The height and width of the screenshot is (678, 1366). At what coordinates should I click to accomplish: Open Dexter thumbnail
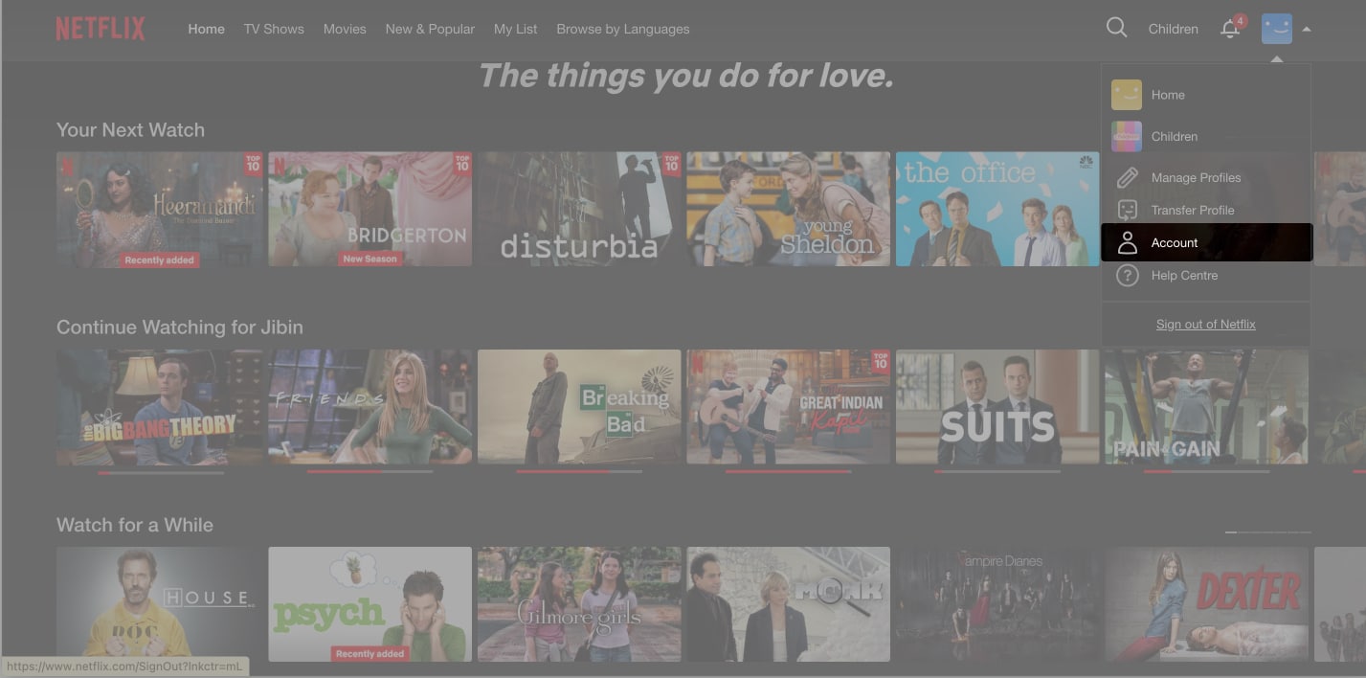(x=1206, y=604)
